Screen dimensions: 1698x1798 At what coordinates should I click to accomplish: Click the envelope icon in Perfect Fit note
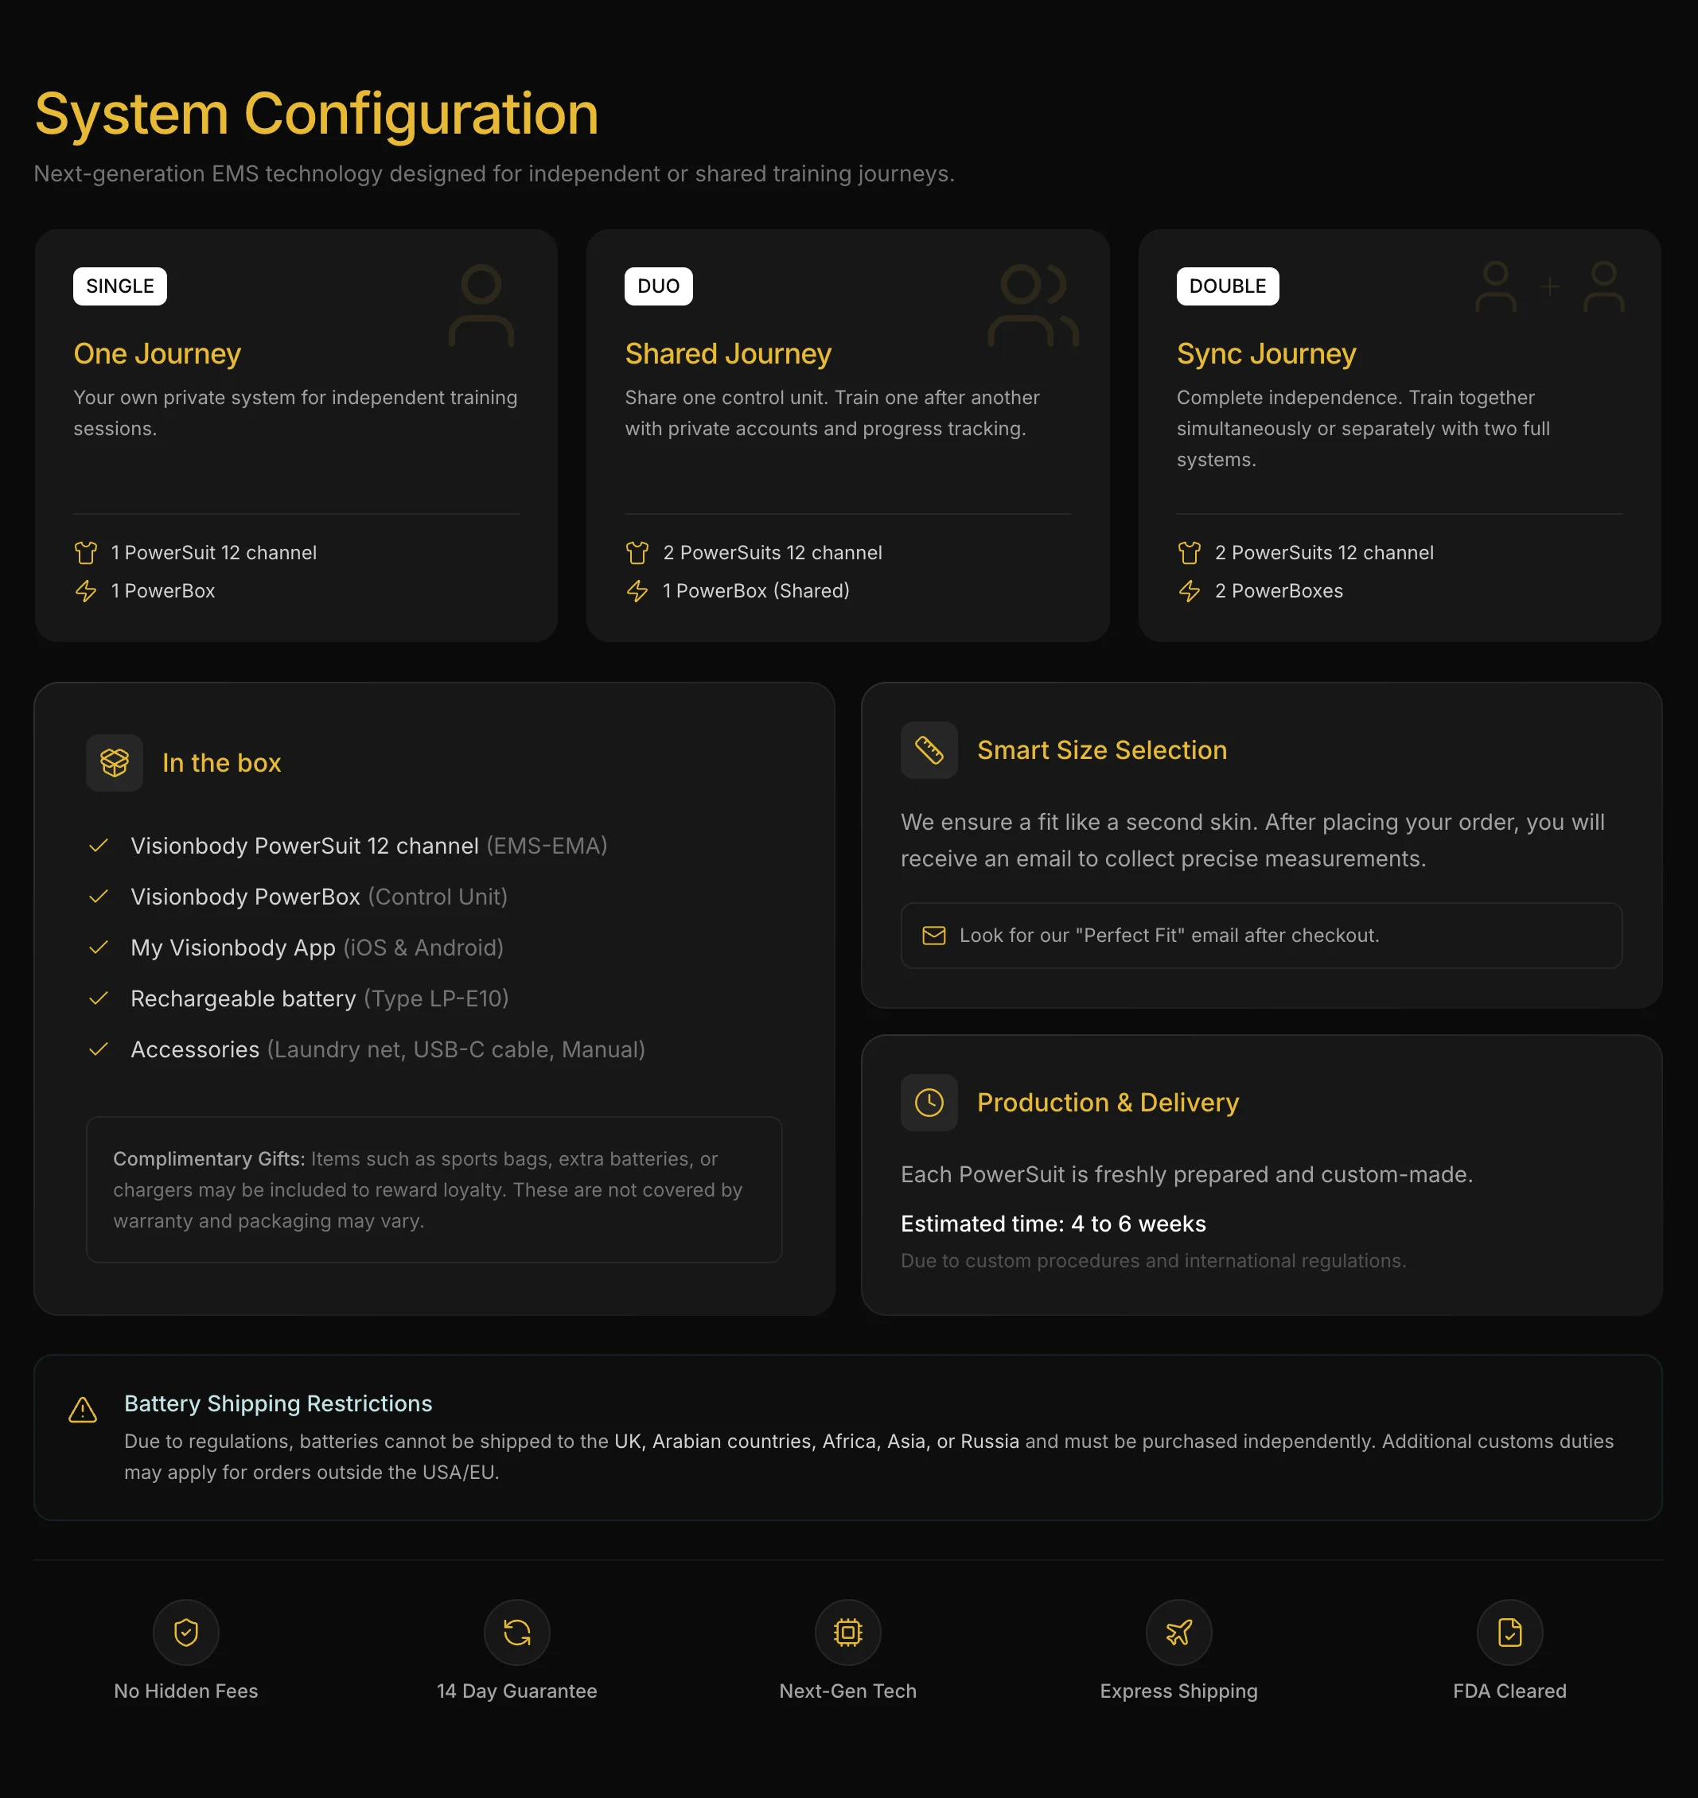coord(933,935)
